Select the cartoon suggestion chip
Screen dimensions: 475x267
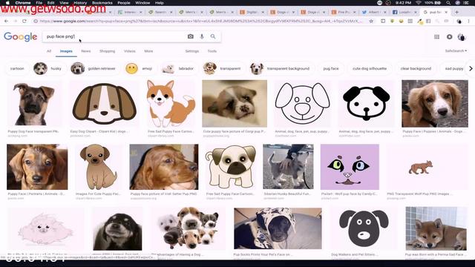17,69
